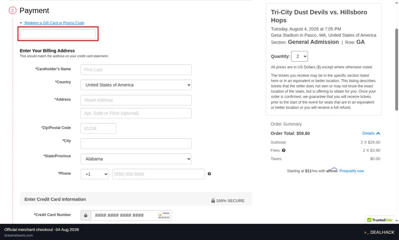Click the event title Tri-City Dust Devils vs. Hillsboro Hops

(x=319, y=16)
